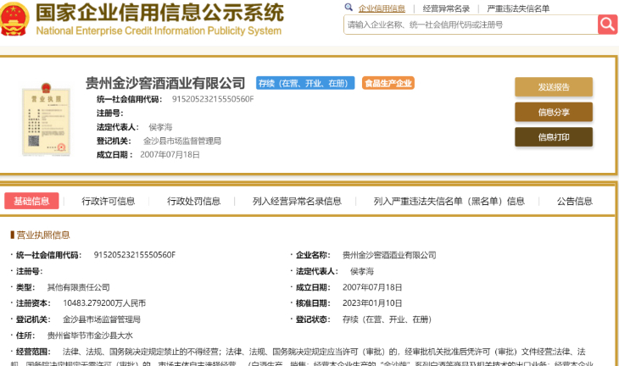The image size is (619, 366).
Task: Click the credit code 91520523215550560F in header
Action: (213, 99)
